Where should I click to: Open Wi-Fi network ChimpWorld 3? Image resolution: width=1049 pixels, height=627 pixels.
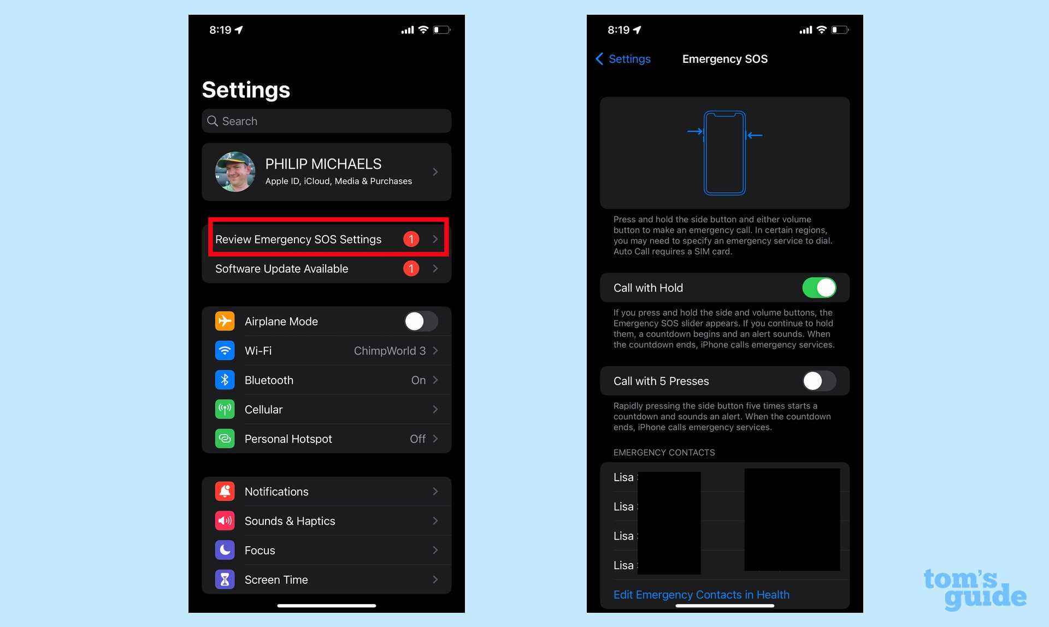326,350
